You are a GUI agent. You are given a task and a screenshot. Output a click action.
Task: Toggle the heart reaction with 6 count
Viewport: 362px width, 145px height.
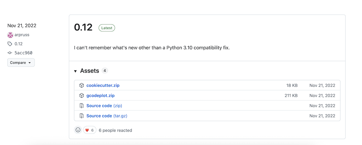(89, 130)
